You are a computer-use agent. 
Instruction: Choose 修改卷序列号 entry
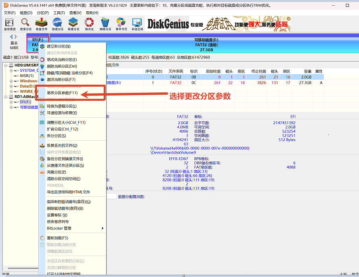pos(72,222)
